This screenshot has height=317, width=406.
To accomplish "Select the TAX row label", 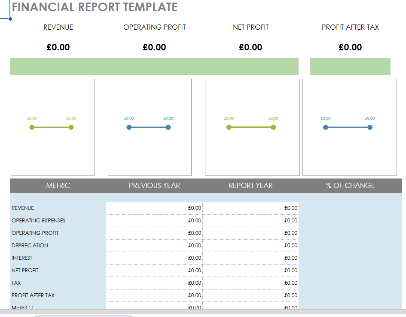I will 16,283.
